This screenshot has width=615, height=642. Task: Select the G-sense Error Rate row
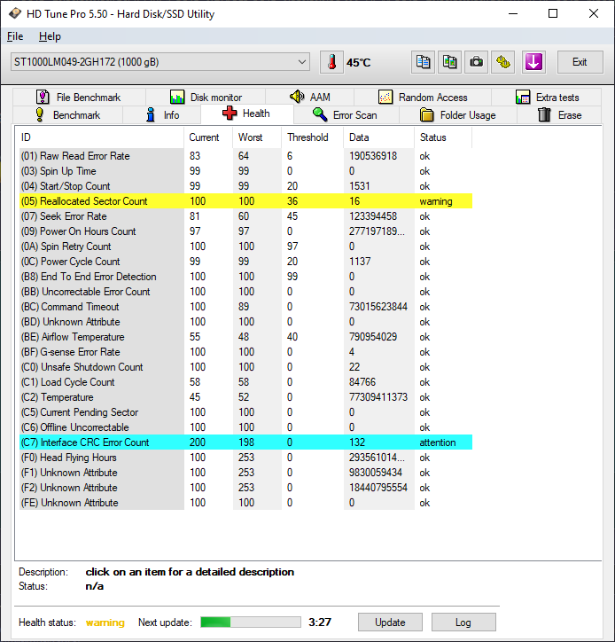[x=246, y=352]
